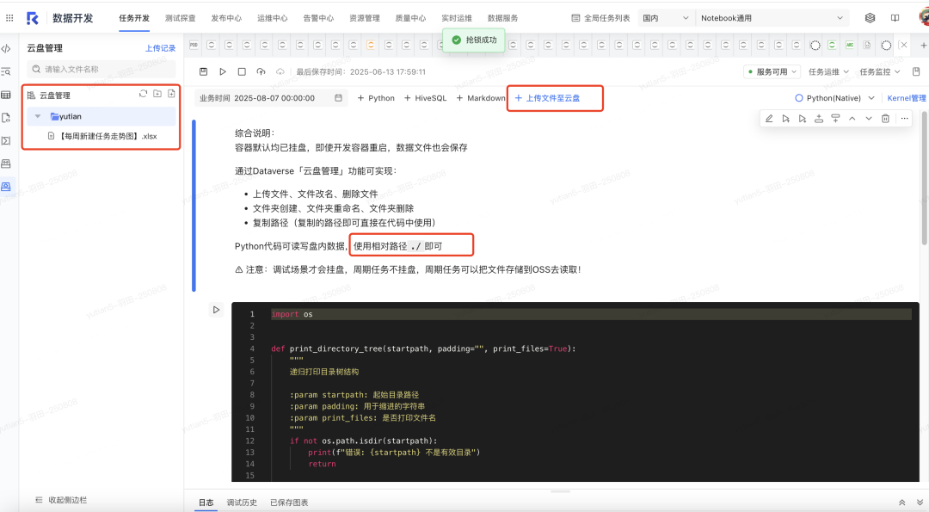
Task: Create a new folder in 云盘管理
Action: pyautogui.click(x=157, y=94)
